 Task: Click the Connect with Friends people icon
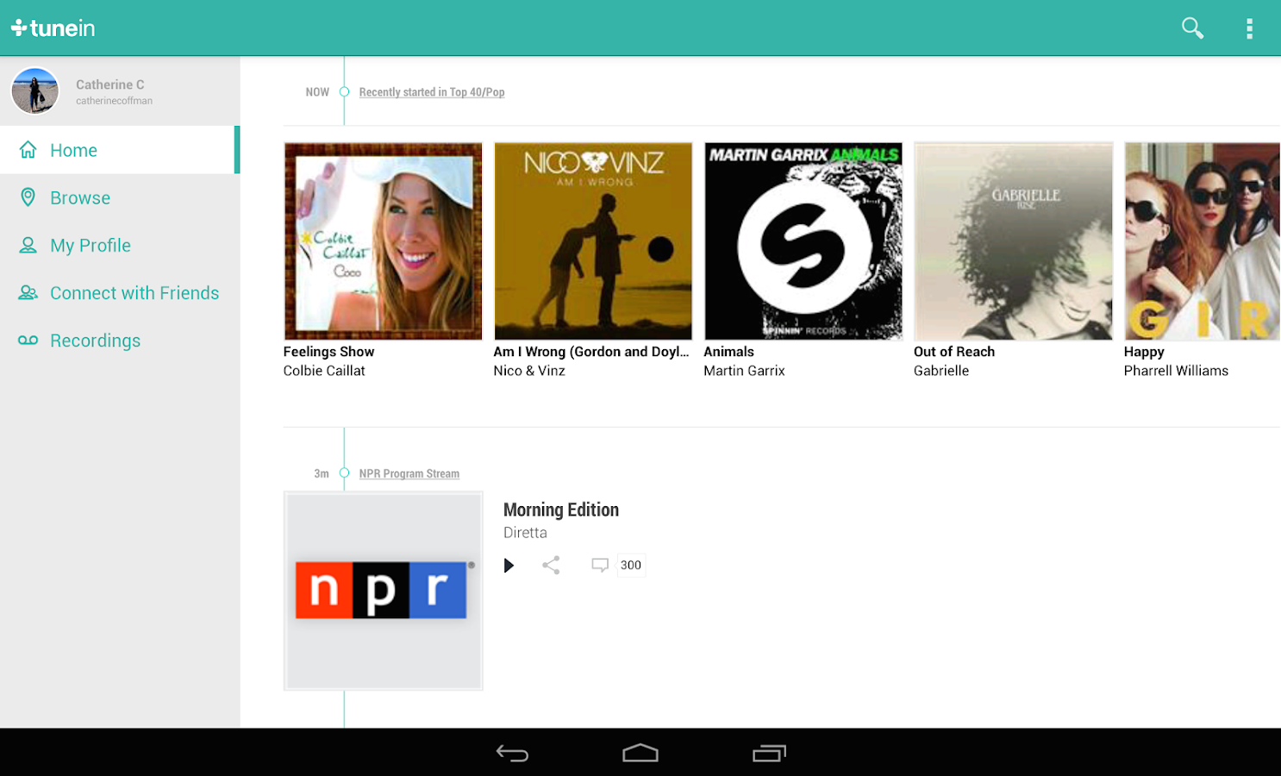click(28, 293)
